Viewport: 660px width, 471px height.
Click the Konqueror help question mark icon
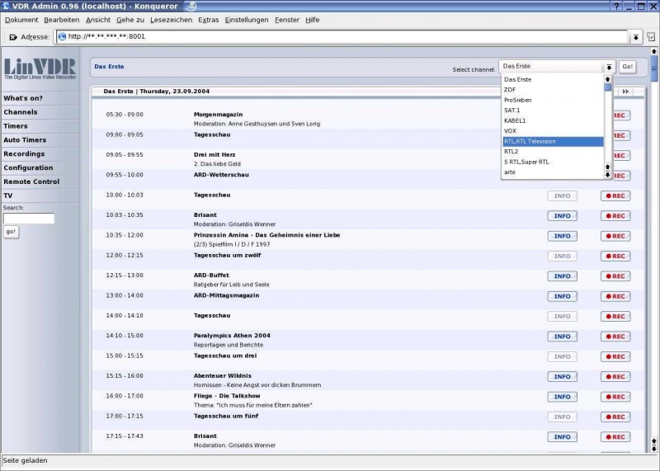click(616, 6)
